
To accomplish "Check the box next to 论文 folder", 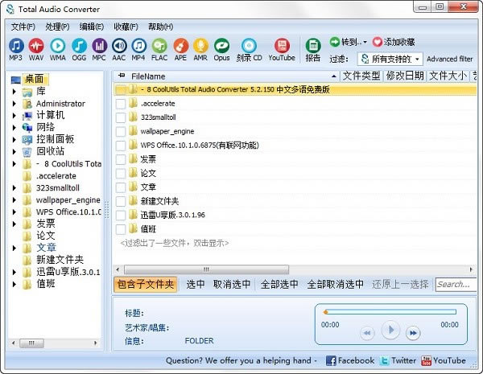I will (x=122, y=173).
